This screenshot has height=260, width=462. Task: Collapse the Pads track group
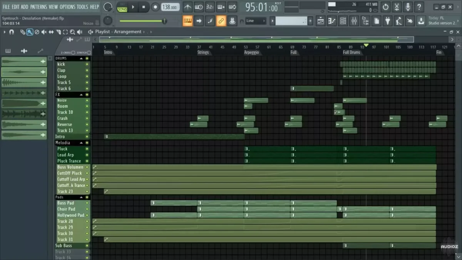[x=81, y=197]
